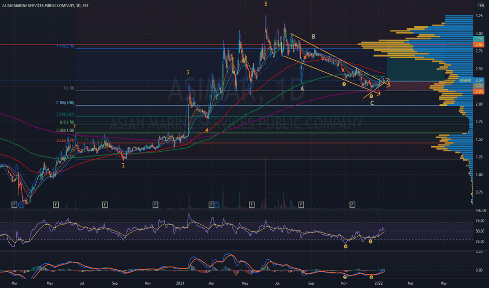Select the 0.786(1.98) Fibonacci level label

(x=66, y=103)
